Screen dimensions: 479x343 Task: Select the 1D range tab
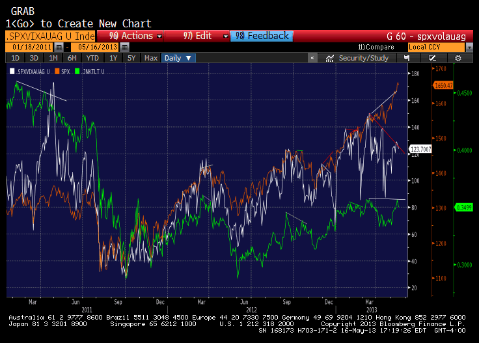[x=15, y=58]
